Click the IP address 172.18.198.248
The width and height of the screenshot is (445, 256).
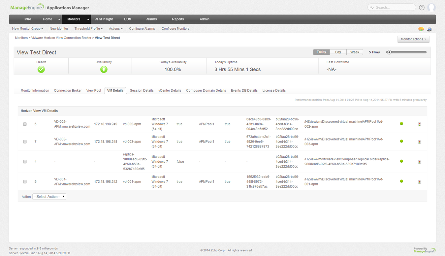tap(106, 142)
